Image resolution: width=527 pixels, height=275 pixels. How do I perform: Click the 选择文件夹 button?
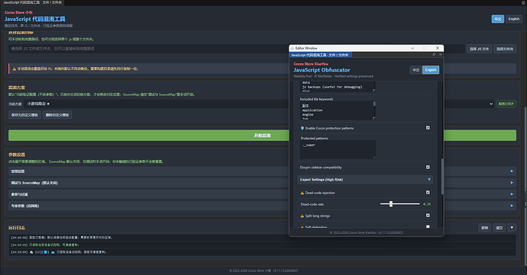click(505, 49)
